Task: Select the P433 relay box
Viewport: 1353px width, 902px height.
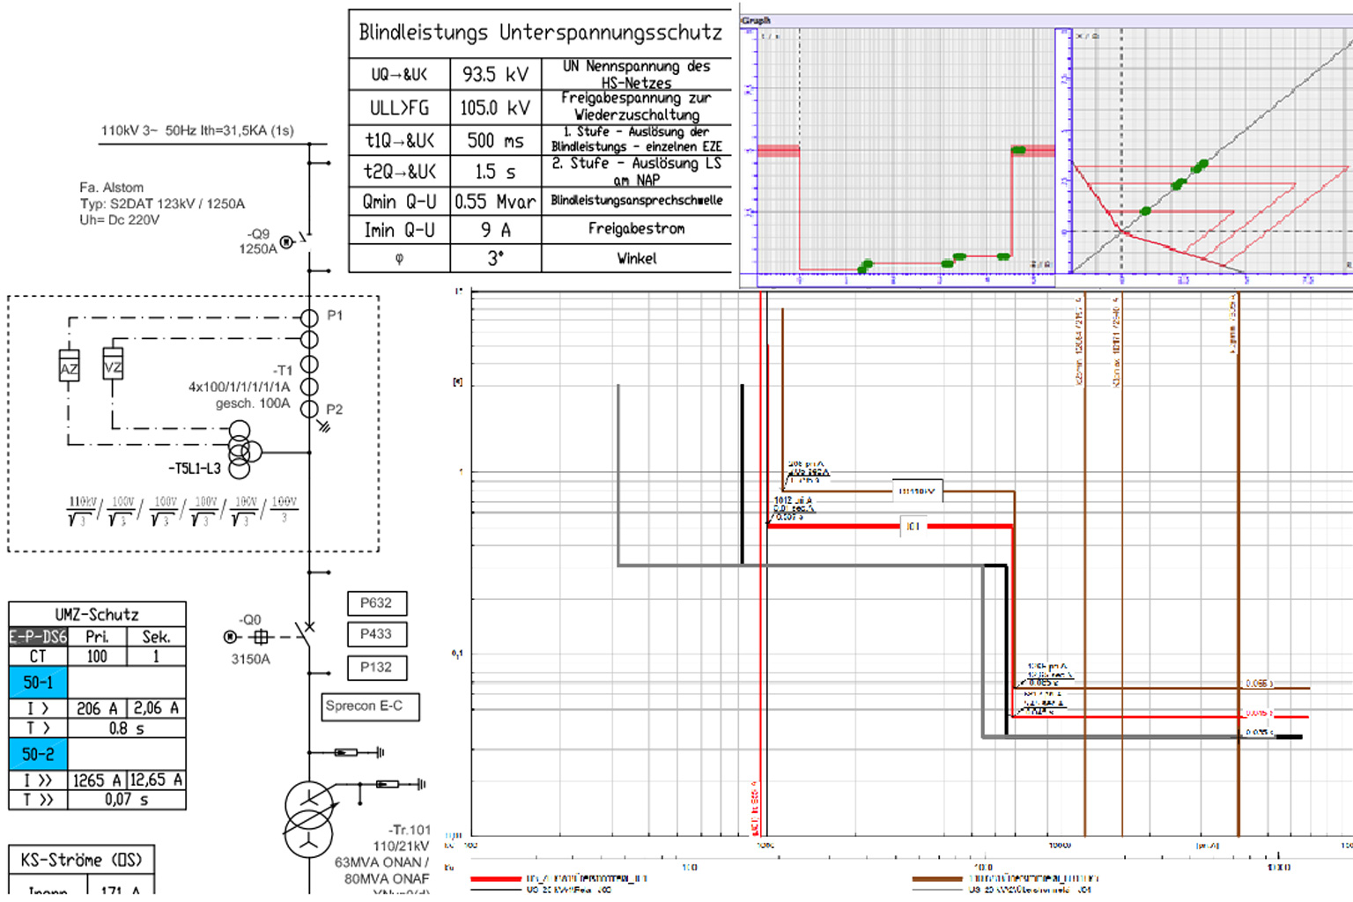Action: (377, 634)
